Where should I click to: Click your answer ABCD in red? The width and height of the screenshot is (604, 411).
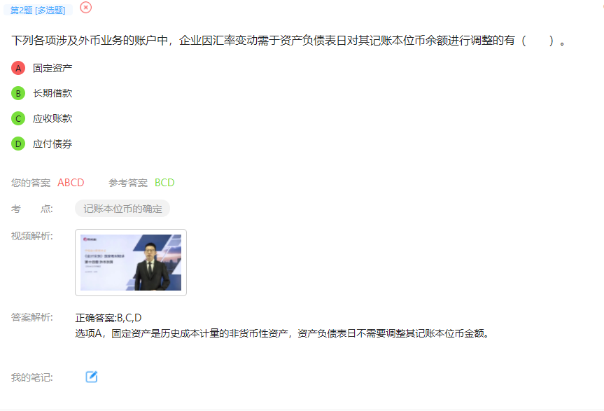pyautogui.click(x=71, y=183)
